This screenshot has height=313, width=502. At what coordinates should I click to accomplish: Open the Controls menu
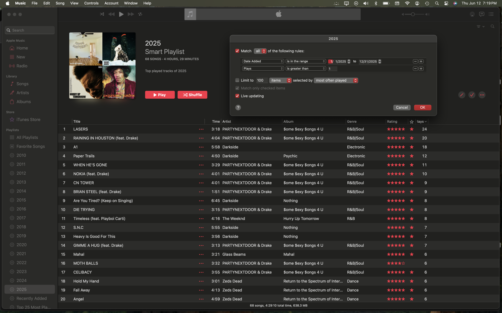(x=91, y=3)
